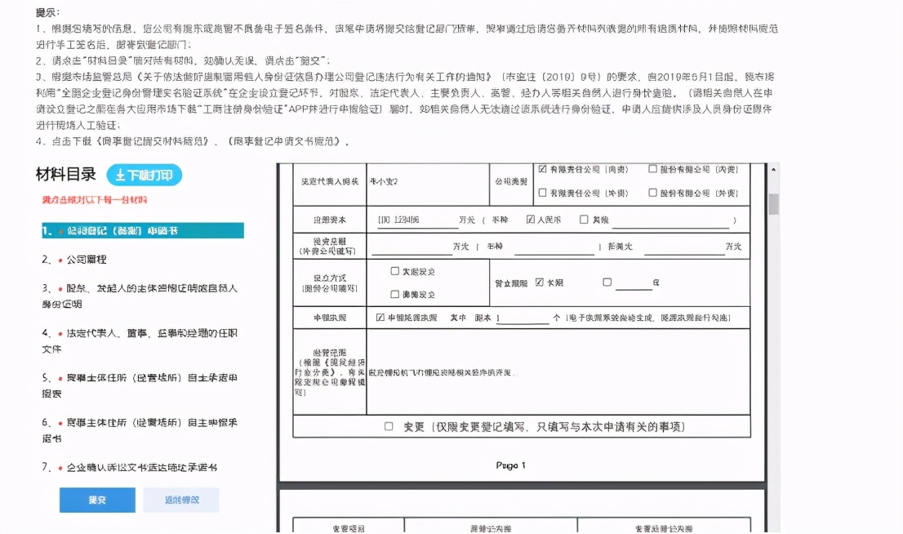
Task: Click the licence copies count field
Action: point(523,318)
